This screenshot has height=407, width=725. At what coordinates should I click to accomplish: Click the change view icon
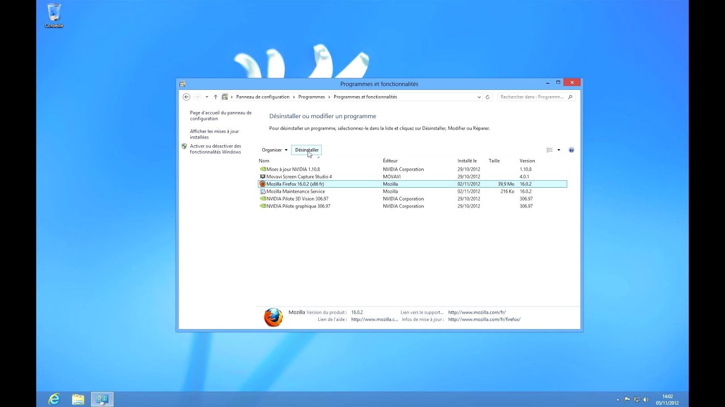point(549,150)
